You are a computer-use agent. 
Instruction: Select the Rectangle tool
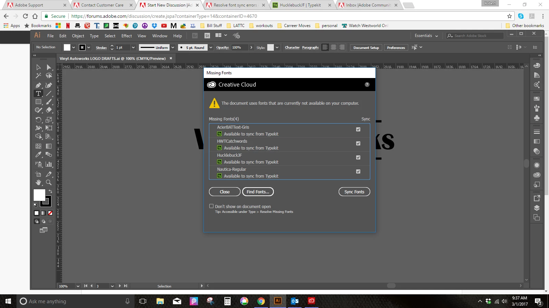click(38, 102)
